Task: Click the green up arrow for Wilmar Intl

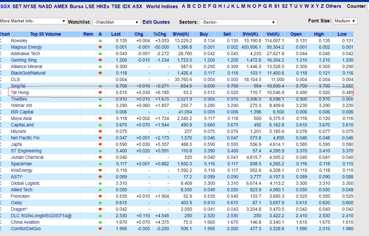Action: [x=100, y=105]
